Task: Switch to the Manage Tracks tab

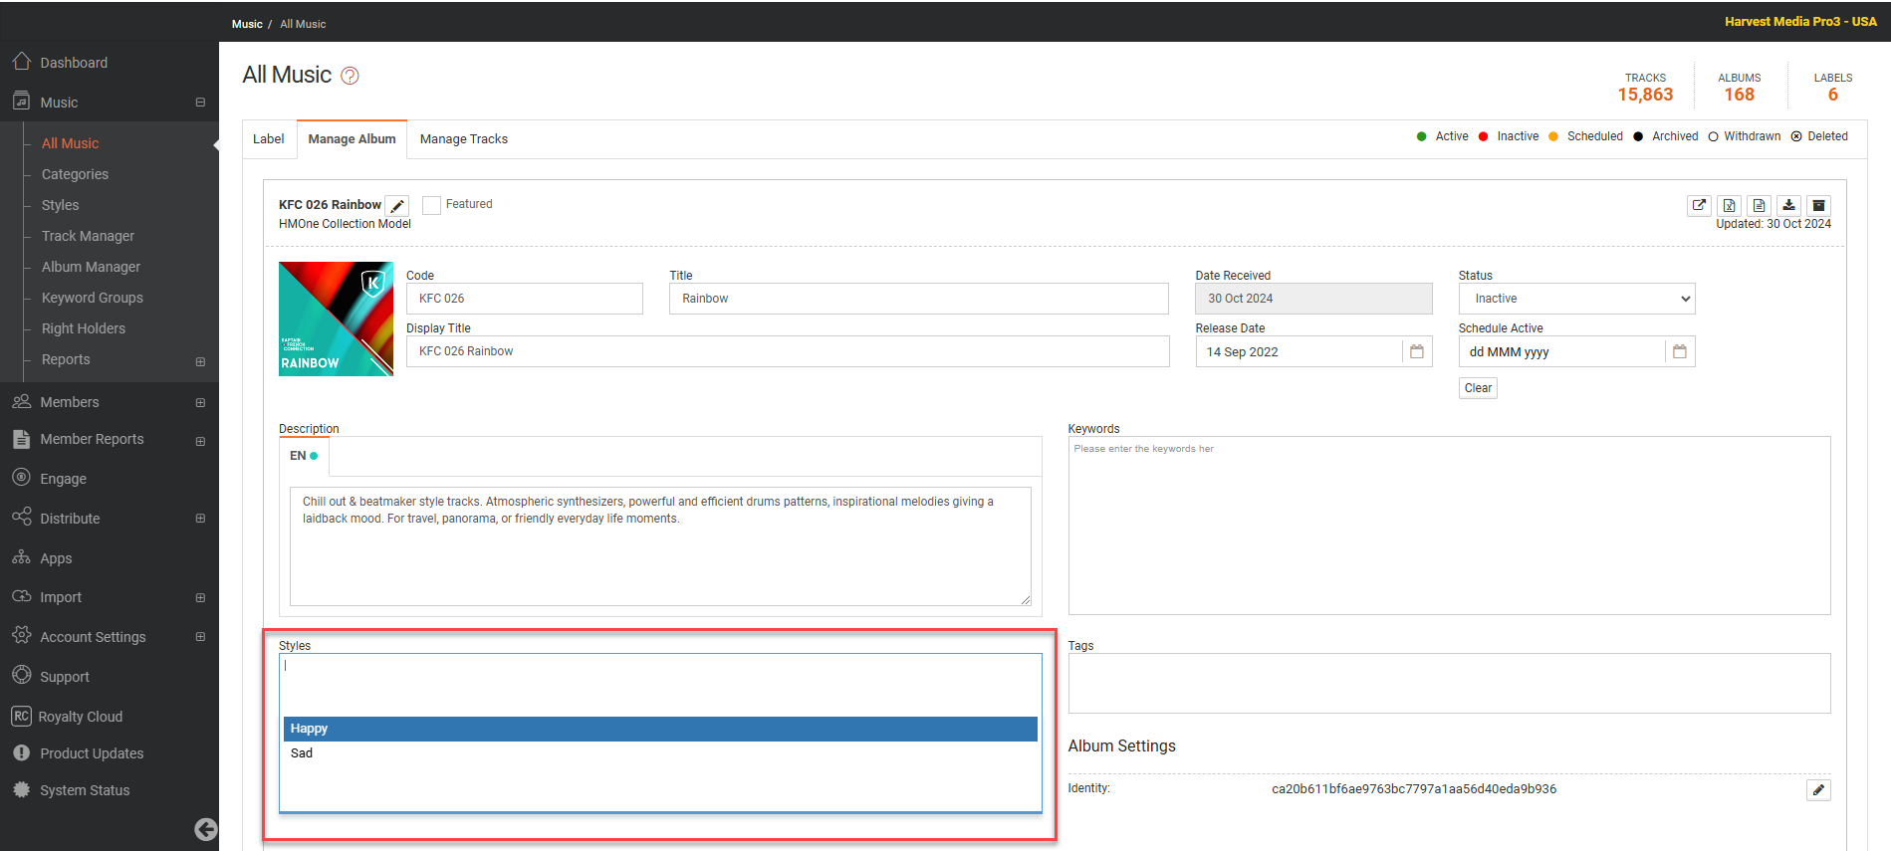Action: [463, 139]
